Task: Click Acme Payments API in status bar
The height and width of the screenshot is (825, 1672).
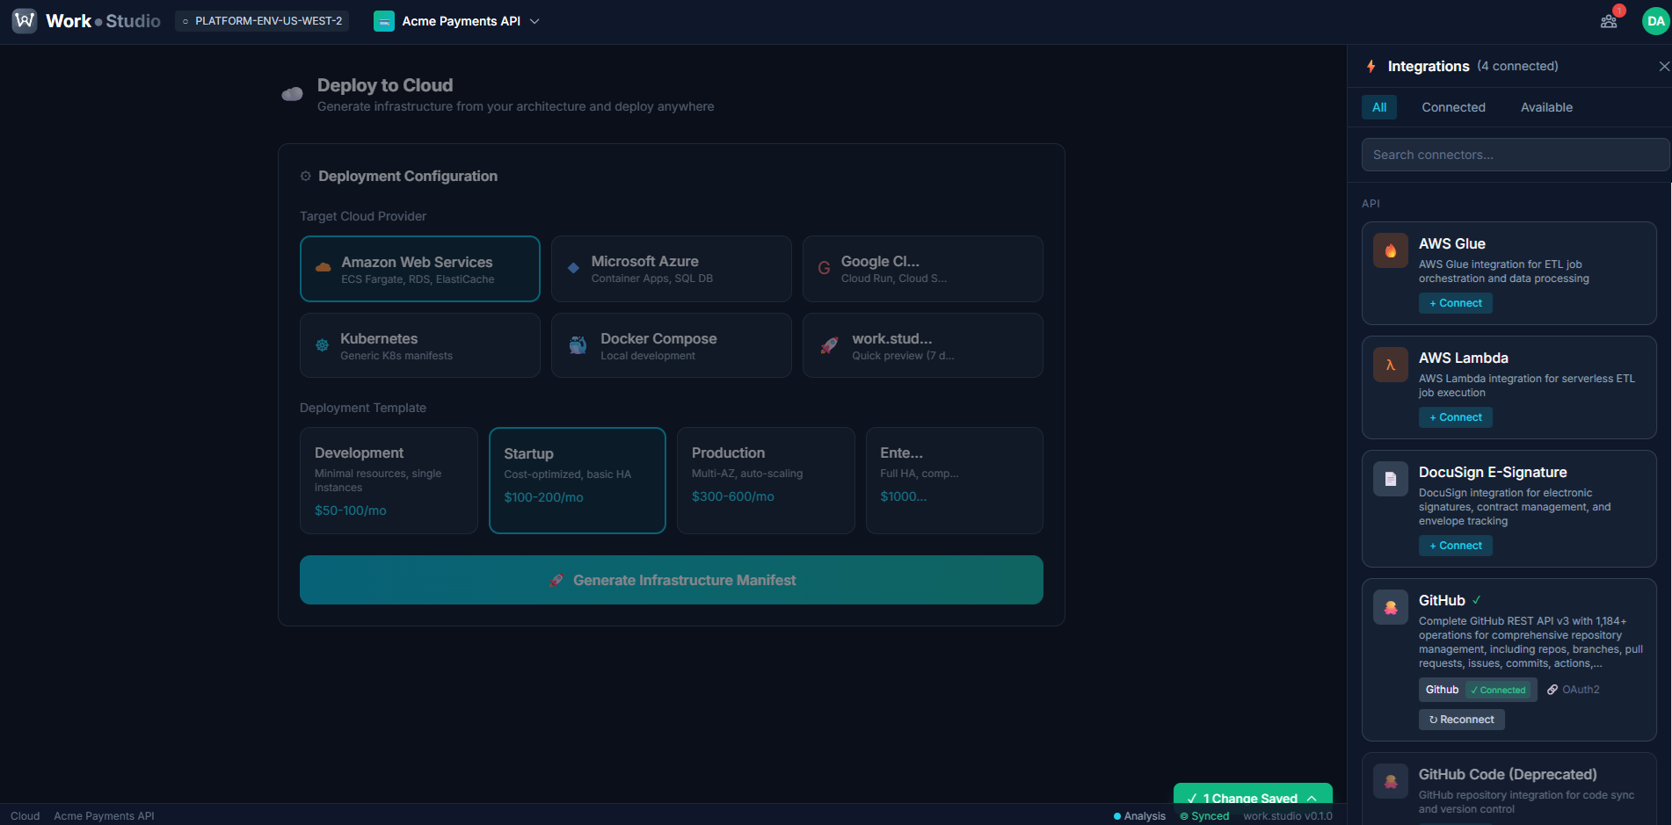Action: click(104, 816)
